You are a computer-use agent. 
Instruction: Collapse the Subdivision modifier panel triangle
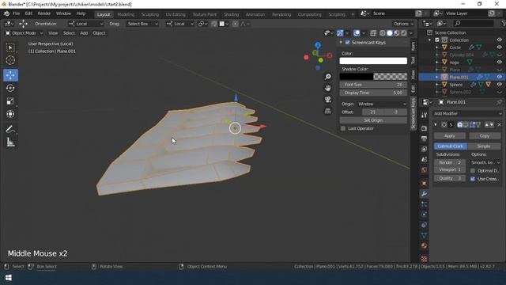coord(436,125)
